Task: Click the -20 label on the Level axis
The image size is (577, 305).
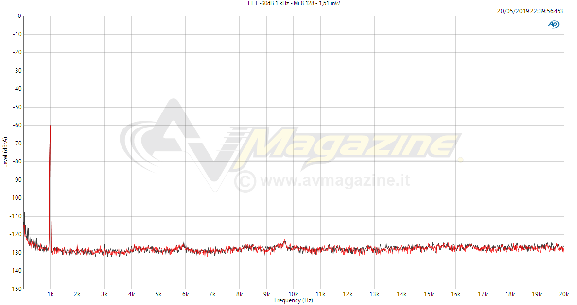Action: (17, 52)
